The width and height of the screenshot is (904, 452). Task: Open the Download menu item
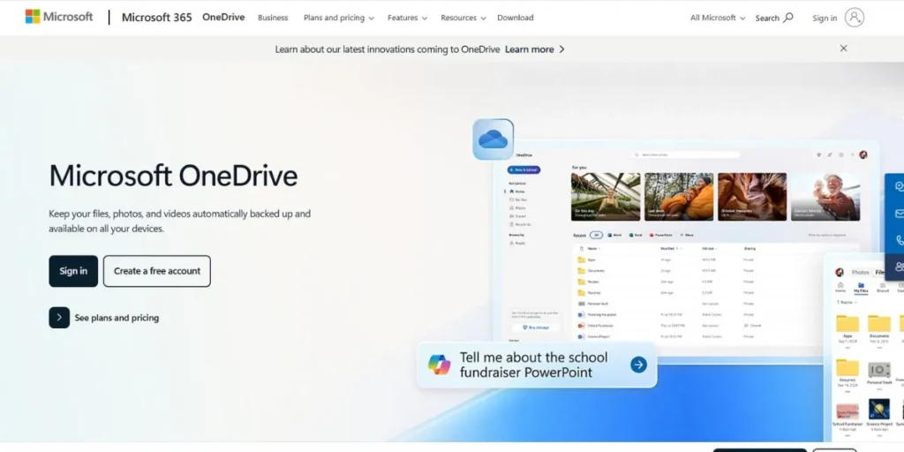click(x=515, y=18)
